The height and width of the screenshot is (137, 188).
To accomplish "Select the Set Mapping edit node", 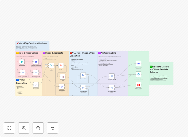I will [62, 87].
